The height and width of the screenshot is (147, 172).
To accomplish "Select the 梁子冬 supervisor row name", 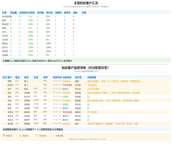I will [5, 47].
